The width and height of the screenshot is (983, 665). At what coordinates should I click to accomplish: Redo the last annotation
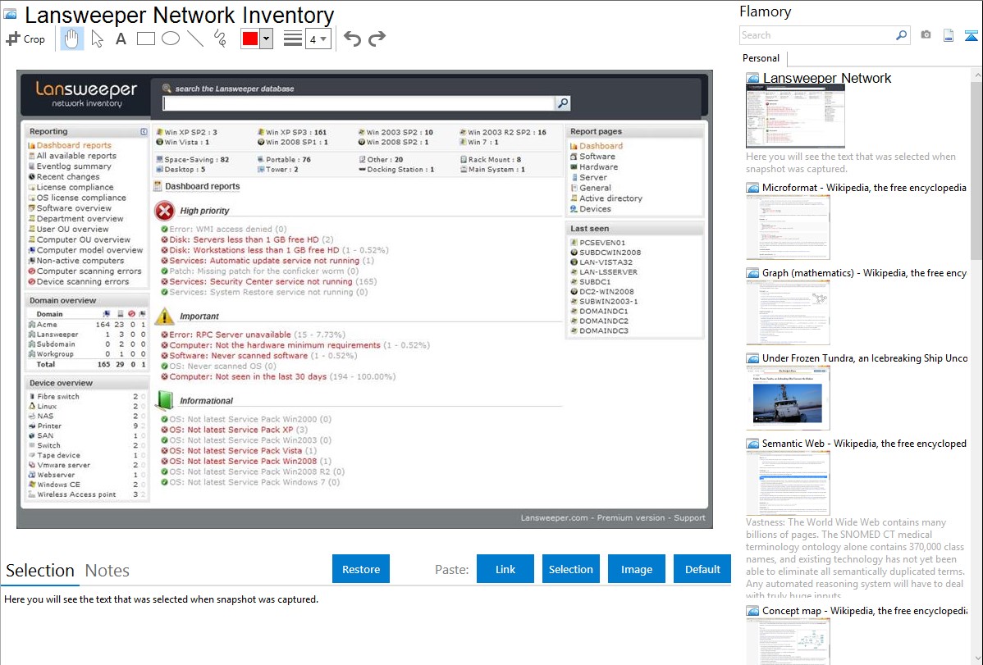[377, 39]
